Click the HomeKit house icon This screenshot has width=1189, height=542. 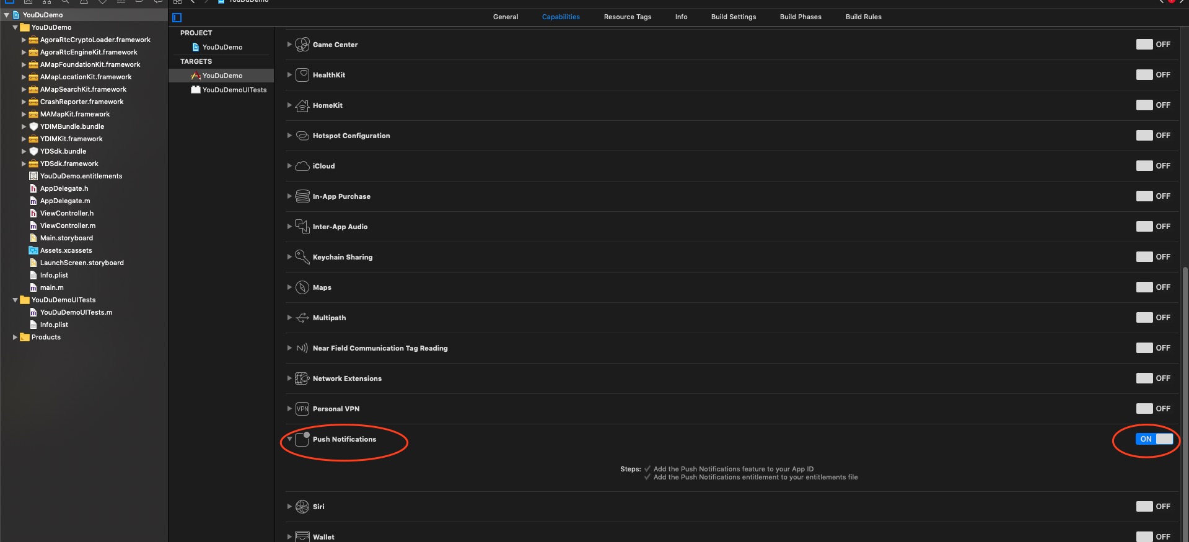[x=302, y=105]
